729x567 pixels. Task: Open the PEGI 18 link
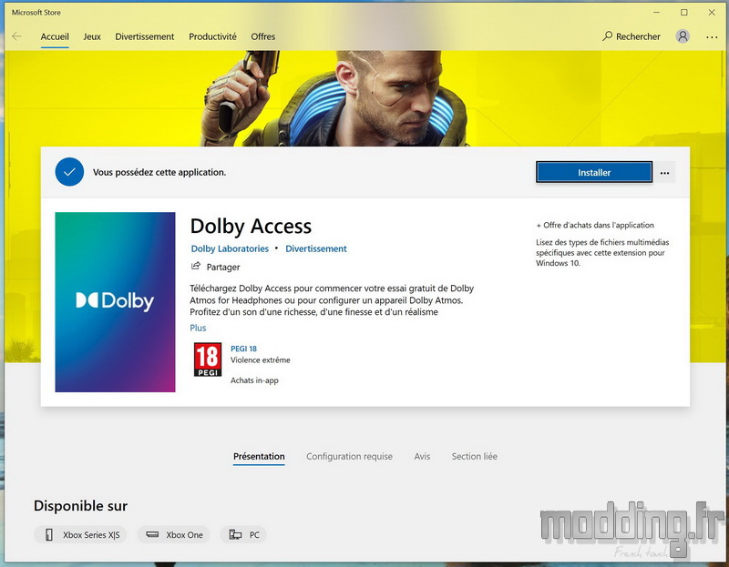pyautogui.click(x=243, y=349)
